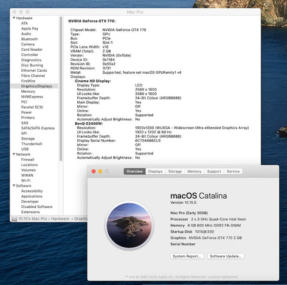Image resolution: width=287 pixels, height=285 pixels.
Task: Open the Licence Agreement link
Action: tap(223, 277)
